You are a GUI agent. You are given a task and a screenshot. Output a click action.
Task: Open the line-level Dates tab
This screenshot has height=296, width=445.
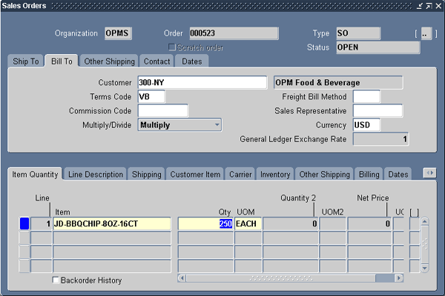pyautogui.click(x=398, y=174)
